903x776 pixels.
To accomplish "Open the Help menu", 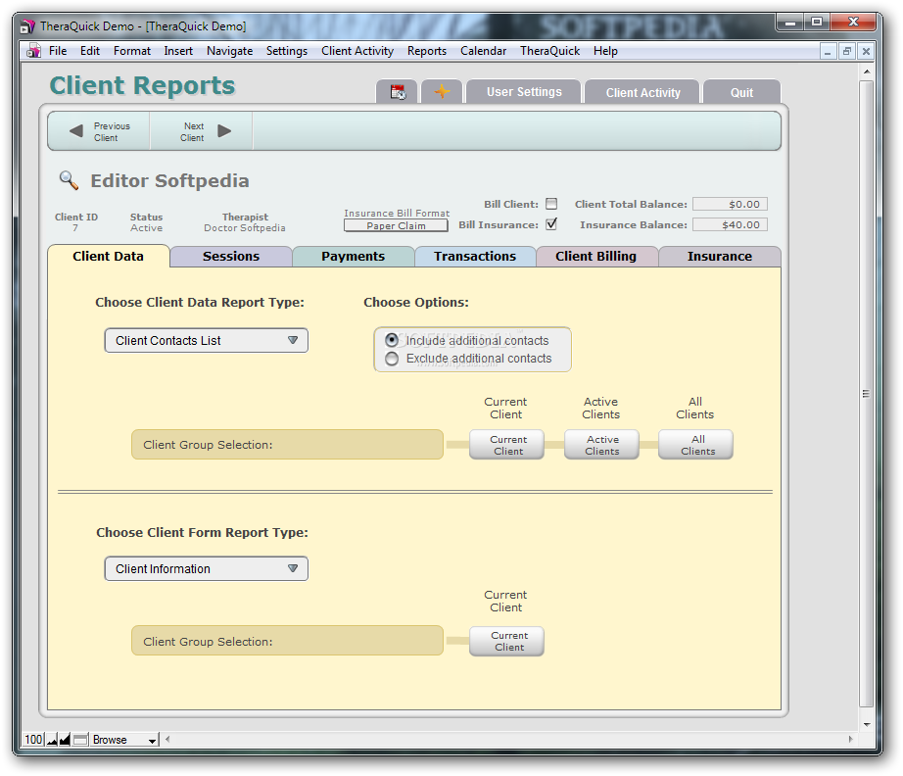I will tap(605, 51).
